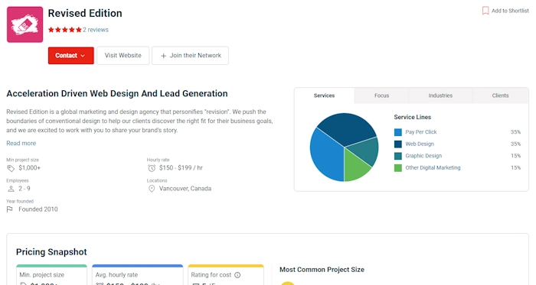Click the $150 - $199 / hr value
This screenshot has width=536, height=285.
pos(181,168)
